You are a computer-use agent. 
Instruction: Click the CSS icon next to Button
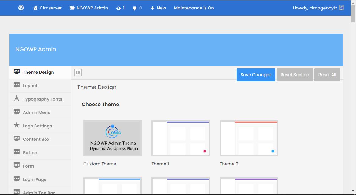(x=16, y=152)
